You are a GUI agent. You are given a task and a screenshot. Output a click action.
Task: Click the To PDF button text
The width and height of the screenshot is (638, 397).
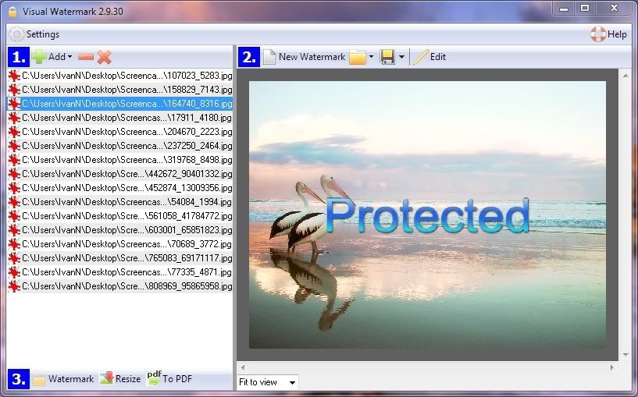pos(177,379)
